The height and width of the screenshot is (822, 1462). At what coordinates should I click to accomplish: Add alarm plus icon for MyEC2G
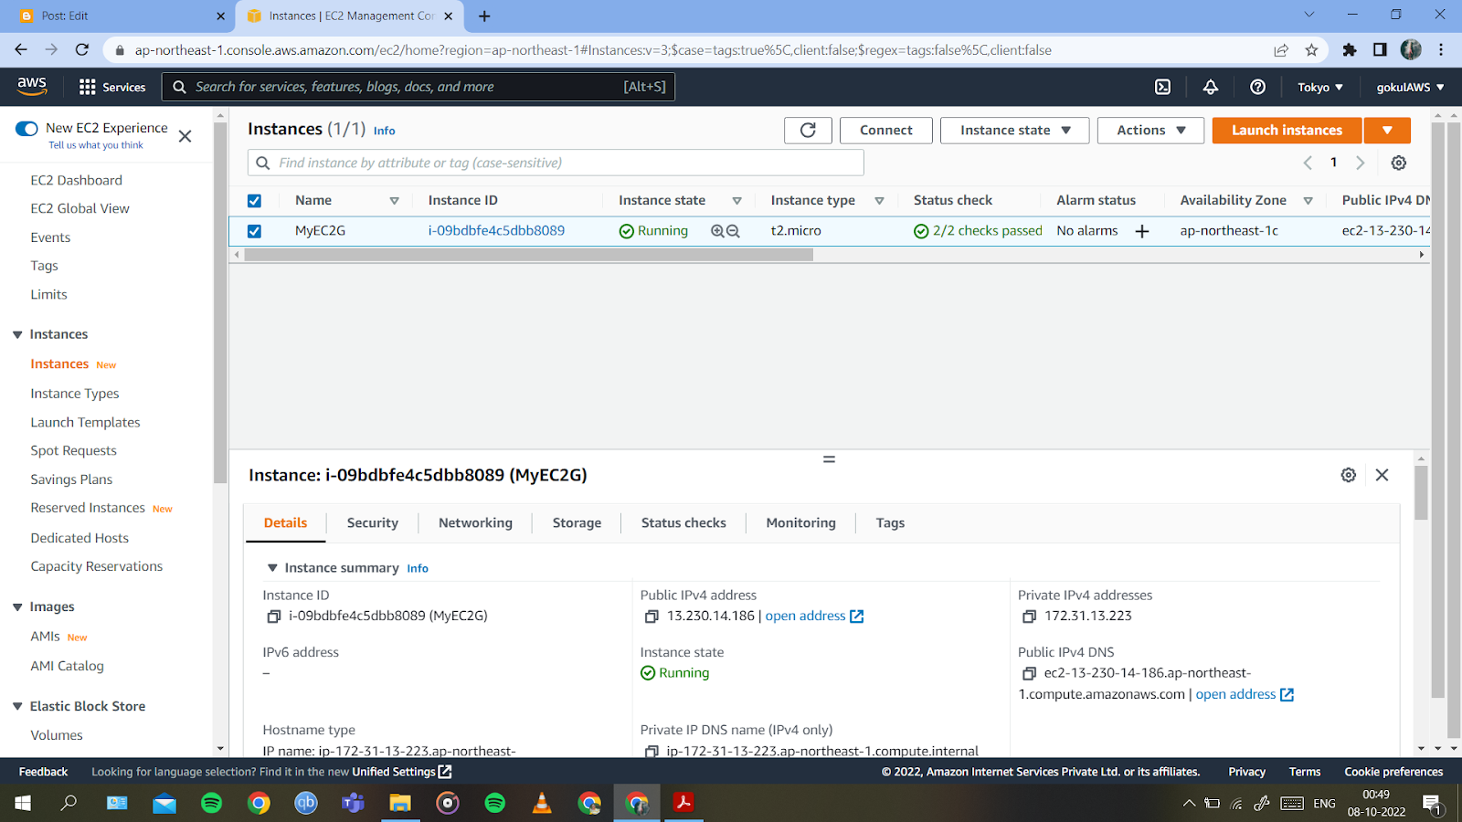(1142, 231)
